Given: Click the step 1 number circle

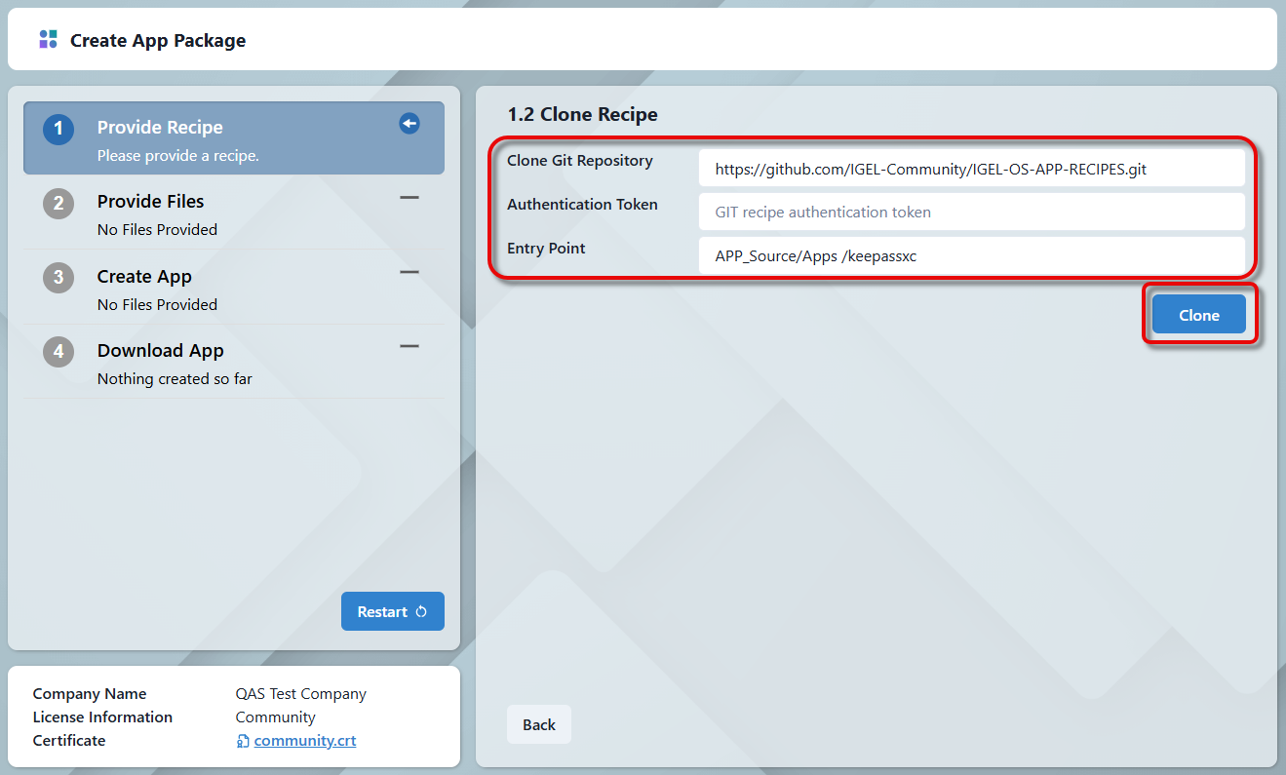Looking at the screenshot, I should click(58, 129).
